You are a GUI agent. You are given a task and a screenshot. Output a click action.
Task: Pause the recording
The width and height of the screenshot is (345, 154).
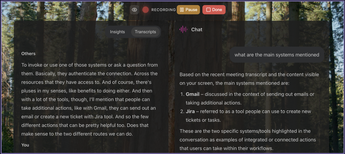188,10
